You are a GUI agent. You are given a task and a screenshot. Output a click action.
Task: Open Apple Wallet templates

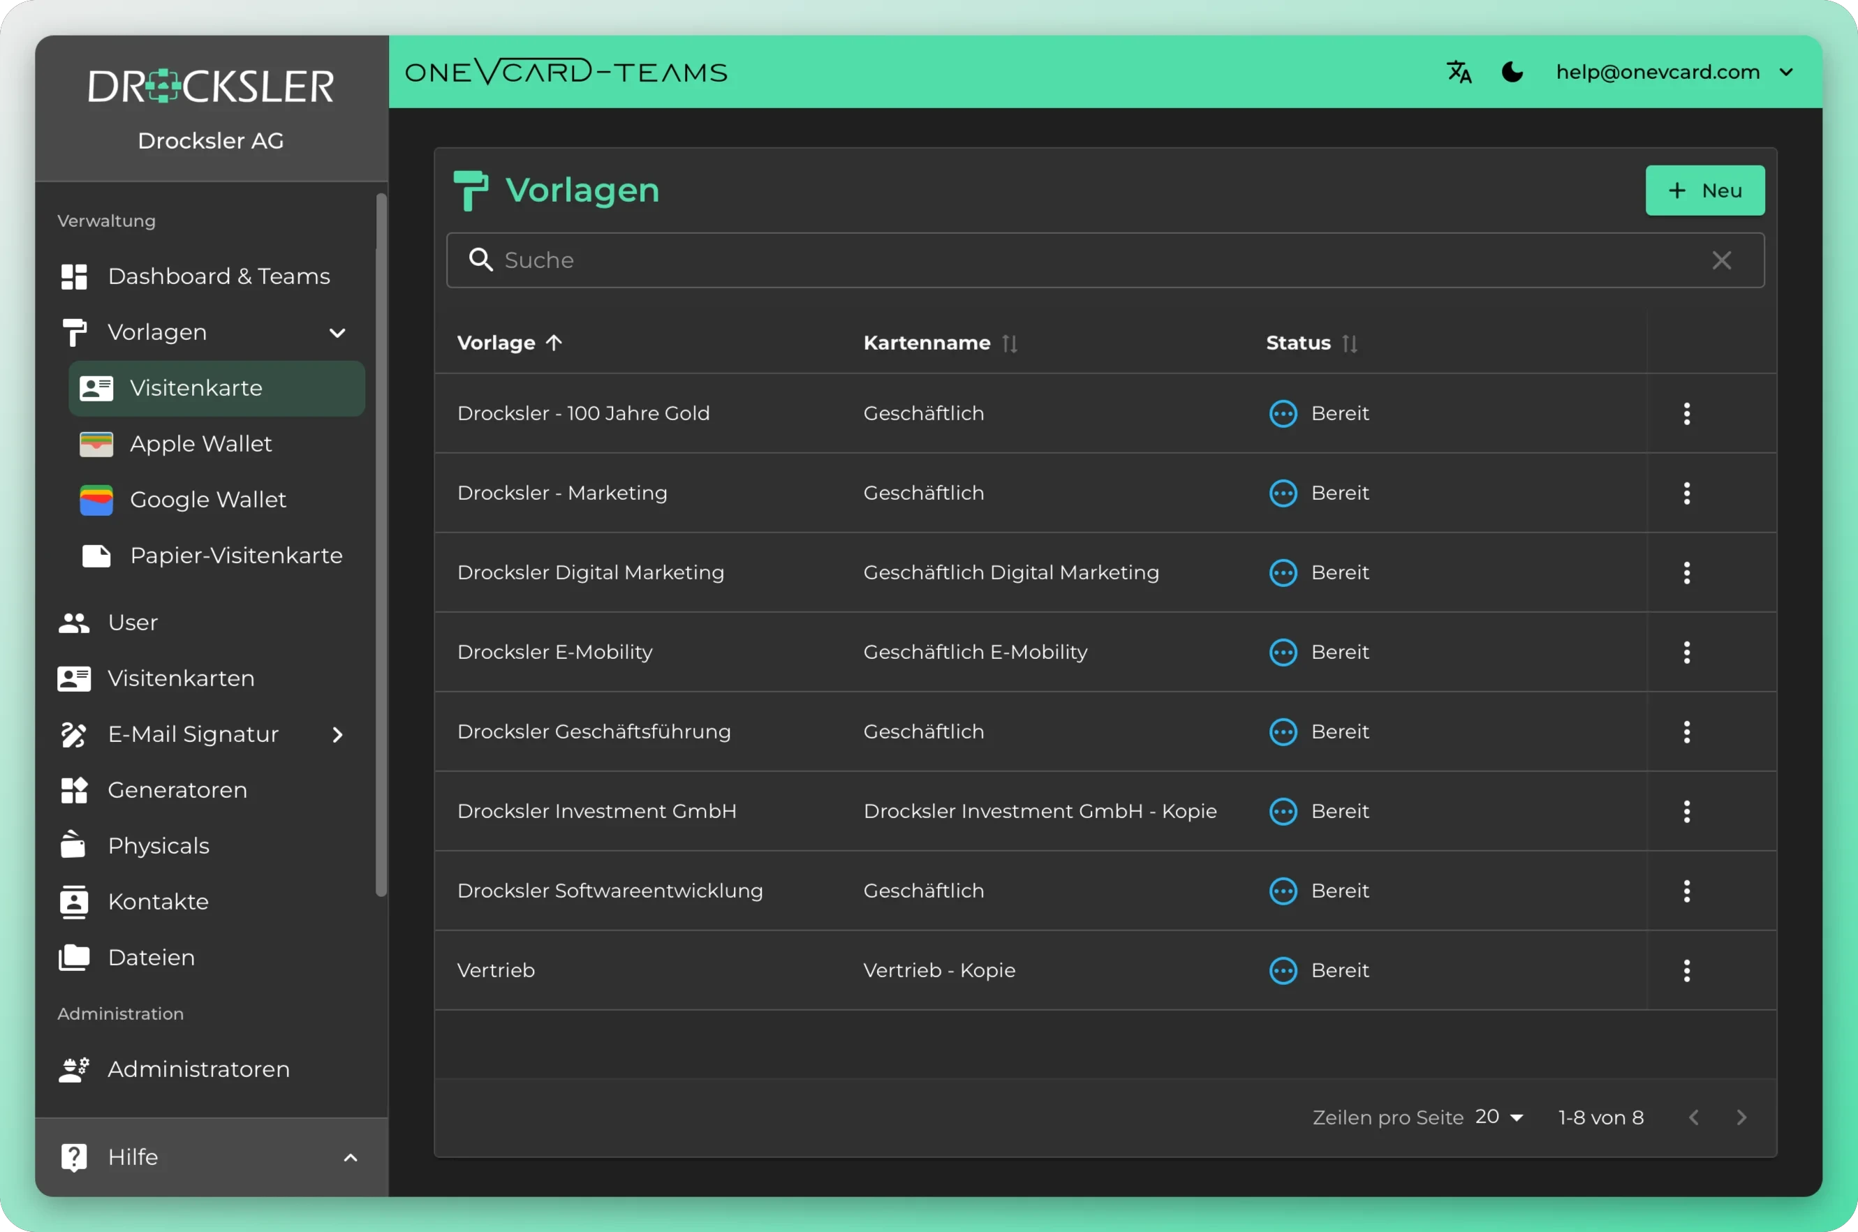217,444
